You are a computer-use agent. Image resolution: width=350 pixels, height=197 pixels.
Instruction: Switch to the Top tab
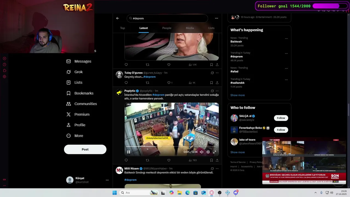122,28
